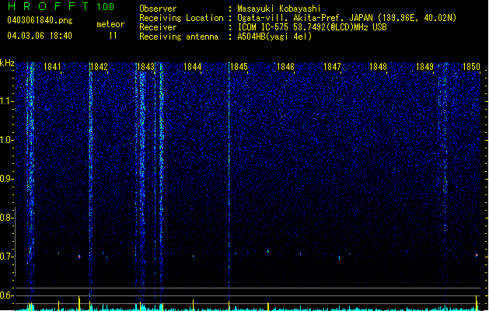Click the 0.7 kHz frequency tick label
Image resolution: width=489 pixels, height=311 pixels.
7,257
